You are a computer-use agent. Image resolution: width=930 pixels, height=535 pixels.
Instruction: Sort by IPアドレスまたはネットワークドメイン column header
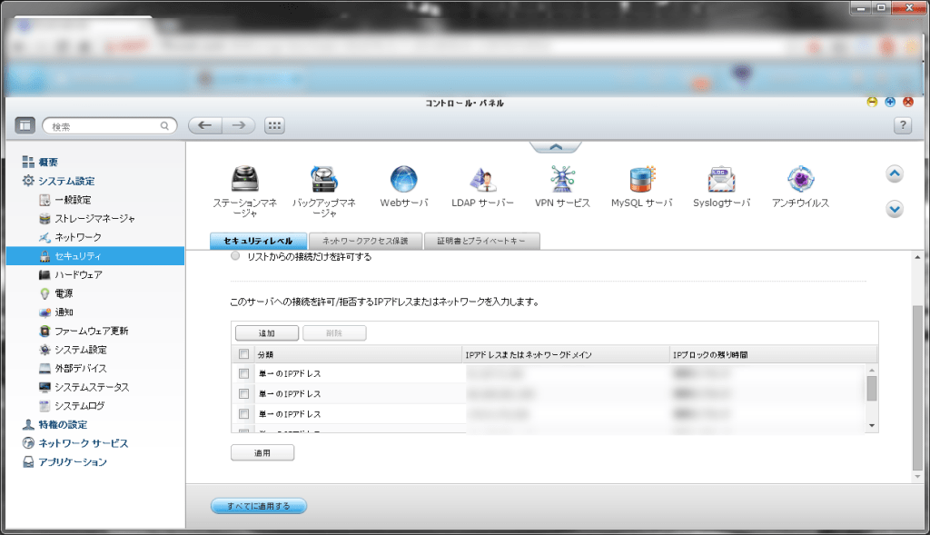[565, 354]
